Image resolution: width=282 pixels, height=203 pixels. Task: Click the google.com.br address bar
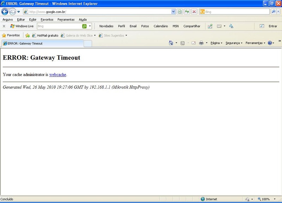click(x=97, y=12)
